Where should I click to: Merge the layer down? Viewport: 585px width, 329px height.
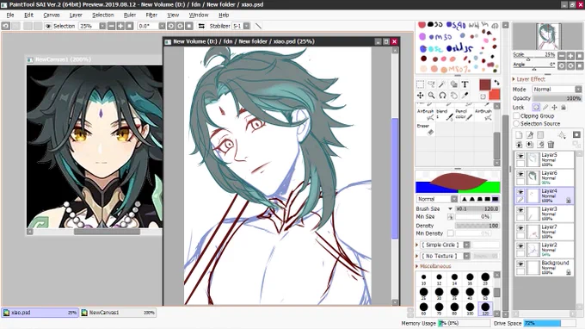point(530,145)
